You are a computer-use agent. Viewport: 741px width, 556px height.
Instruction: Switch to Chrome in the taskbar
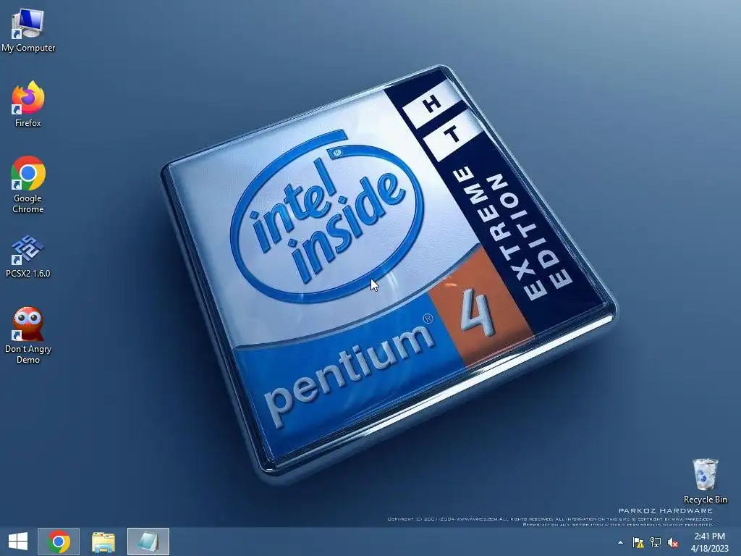(x=59, y=542)
